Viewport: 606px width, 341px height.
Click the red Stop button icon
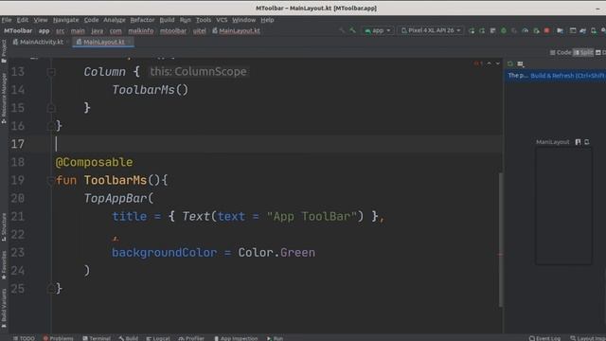[x=546, y=30]
